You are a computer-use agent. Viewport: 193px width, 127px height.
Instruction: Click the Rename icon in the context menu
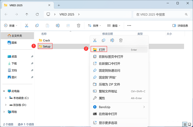[112, 41]
